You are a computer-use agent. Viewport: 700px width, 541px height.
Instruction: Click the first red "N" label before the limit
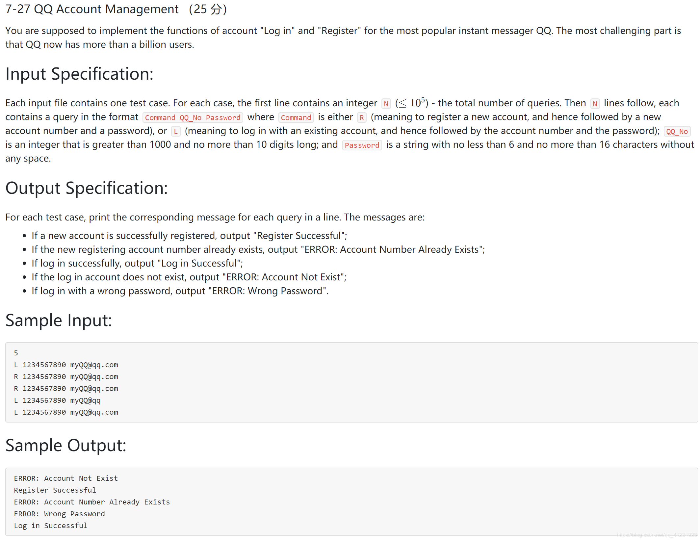click(386, 104)
